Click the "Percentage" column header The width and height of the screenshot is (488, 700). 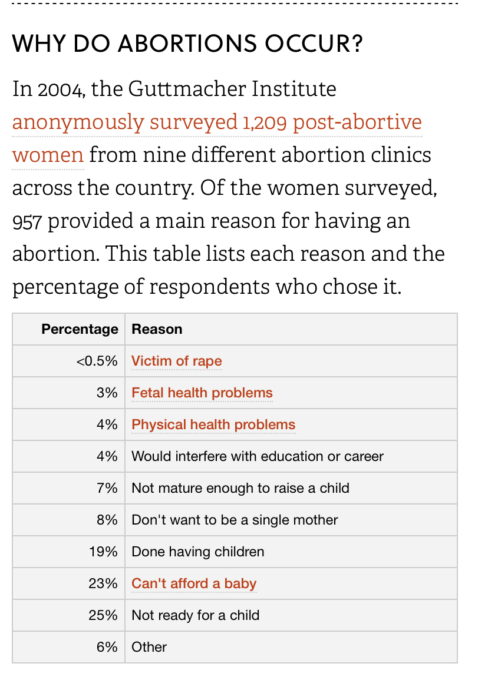pos(80,329)
